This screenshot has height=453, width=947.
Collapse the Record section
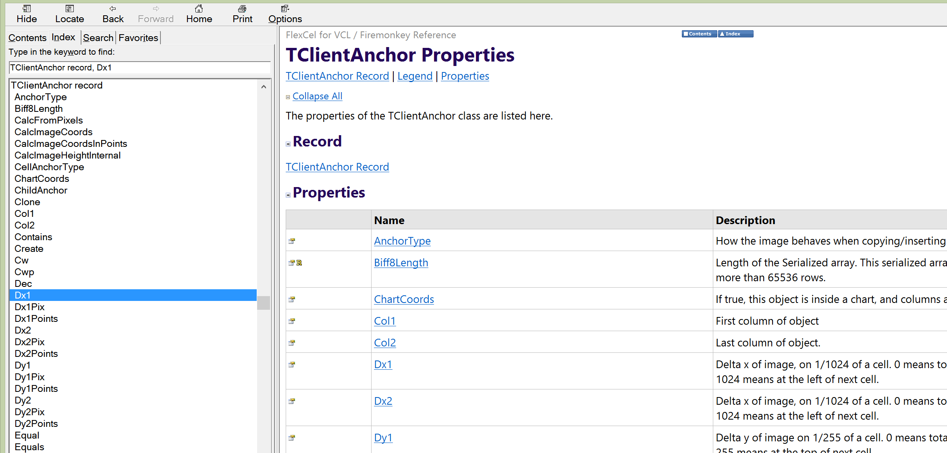tap(288, 144)
